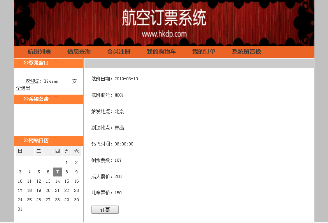
Task: Select day 28 in the calendar
Action: click(57, 200)
